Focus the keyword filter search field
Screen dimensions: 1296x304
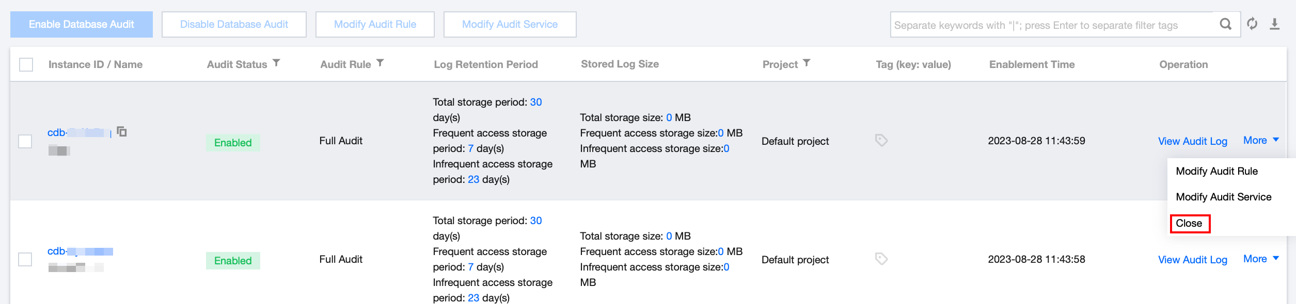point(1053,25)
